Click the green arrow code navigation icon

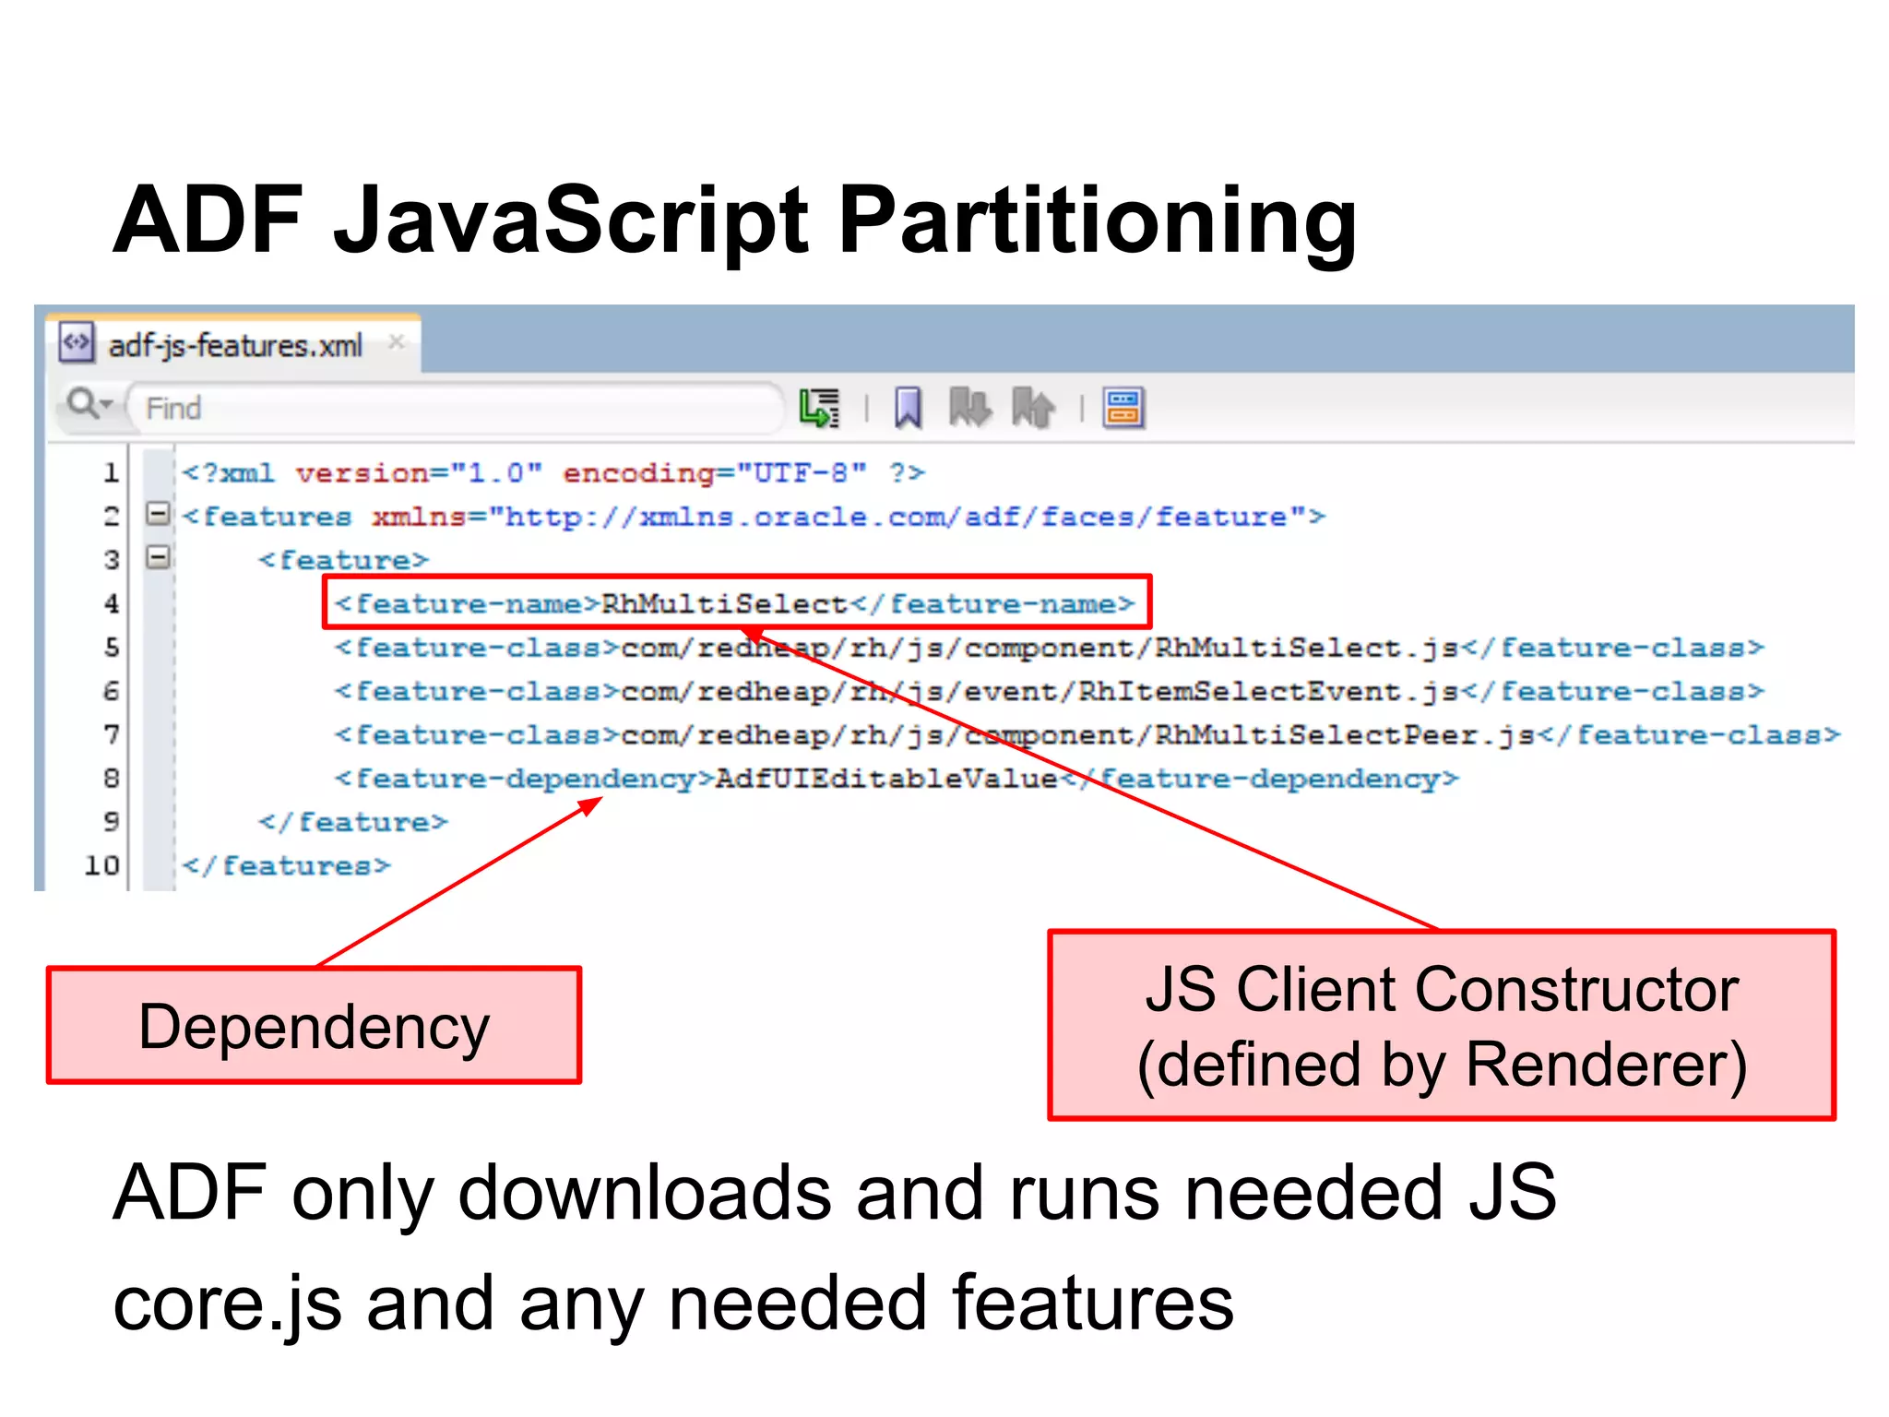click(x=819, y=407)
